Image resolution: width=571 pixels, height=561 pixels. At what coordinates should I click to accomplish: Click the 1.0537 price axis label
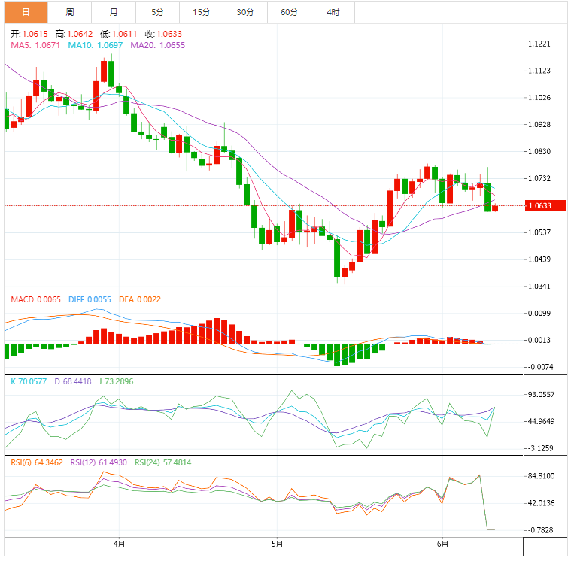(539, 232)
